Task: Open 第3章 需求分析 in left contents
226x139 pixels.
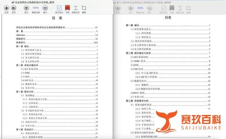Action: click(x=57, y=92)
